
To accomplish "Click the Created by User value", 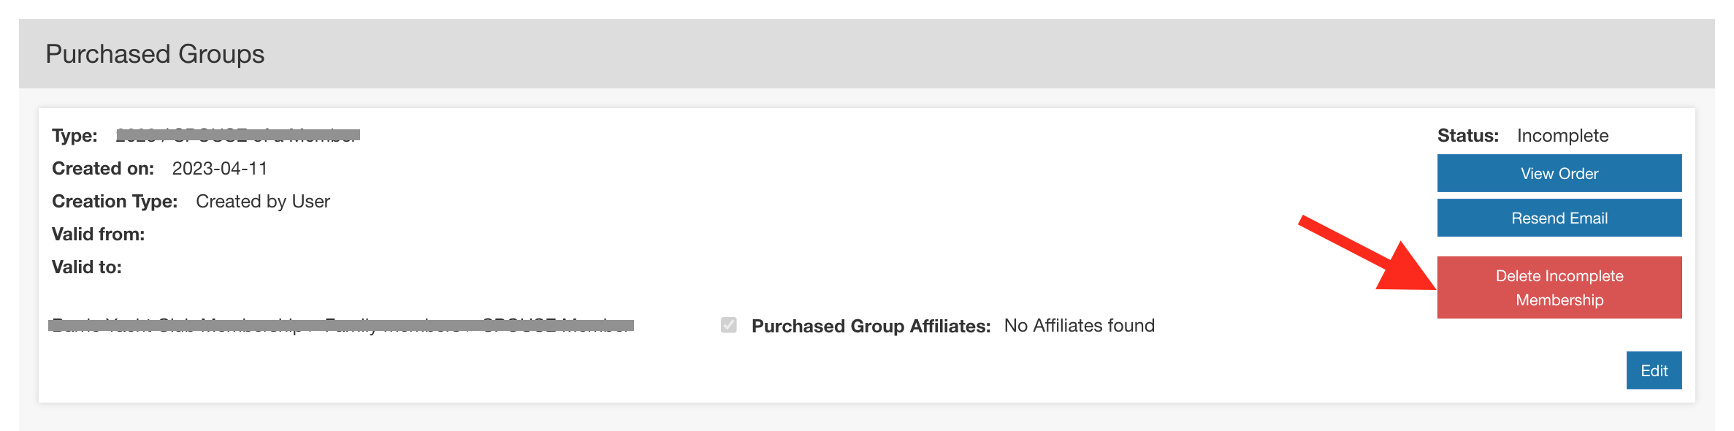I will [263, 201].
